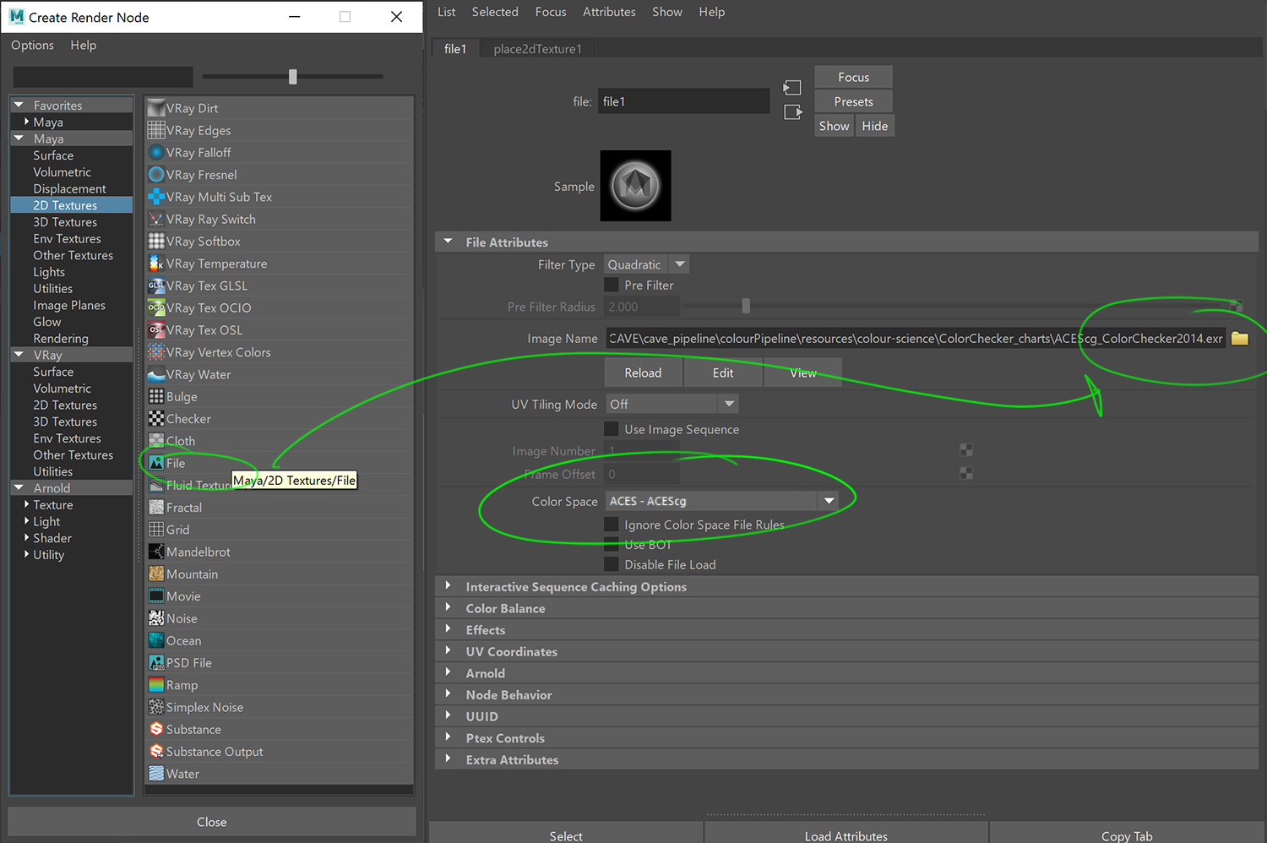Click the Image Name path field
The height and width of the screenshot is (843, 1267).
[x=916, y=339]
